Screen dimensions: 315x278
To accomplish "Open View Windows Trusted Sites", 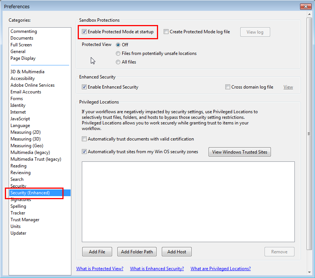I will 239,152.
